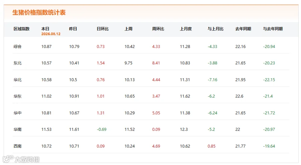Image resolution: width=301 pixels, height=165 pixels.
Task: Click 华南 daily change value -0.69
Action: click(x=102, y=130)
